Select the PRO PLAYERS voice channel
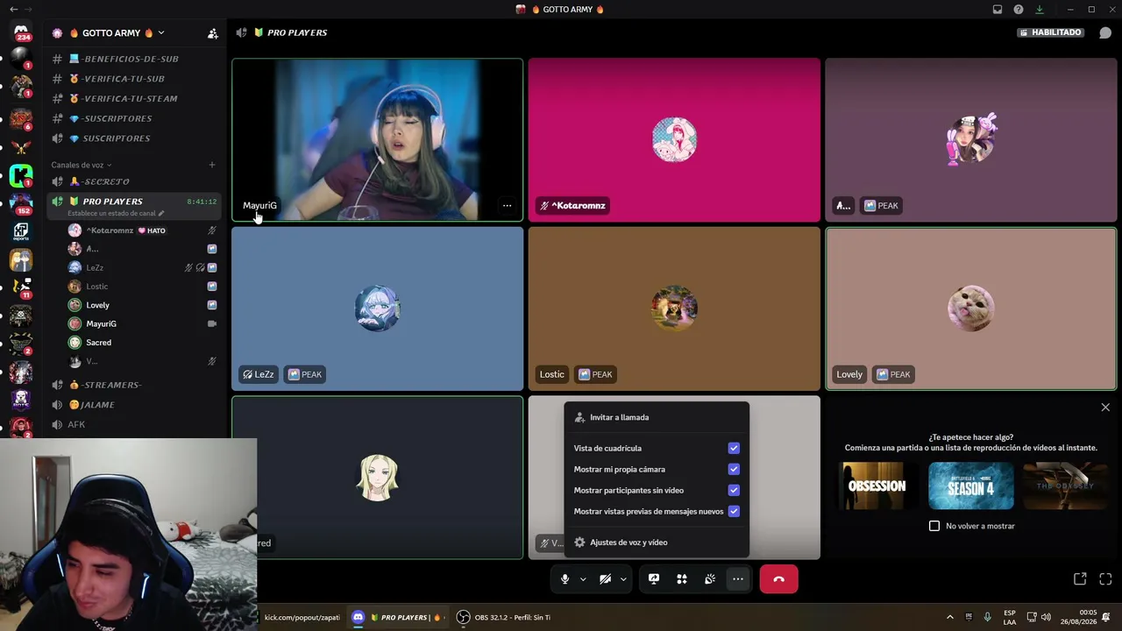The height and width of the screenshot is (631, 1122). click(112, 202)
